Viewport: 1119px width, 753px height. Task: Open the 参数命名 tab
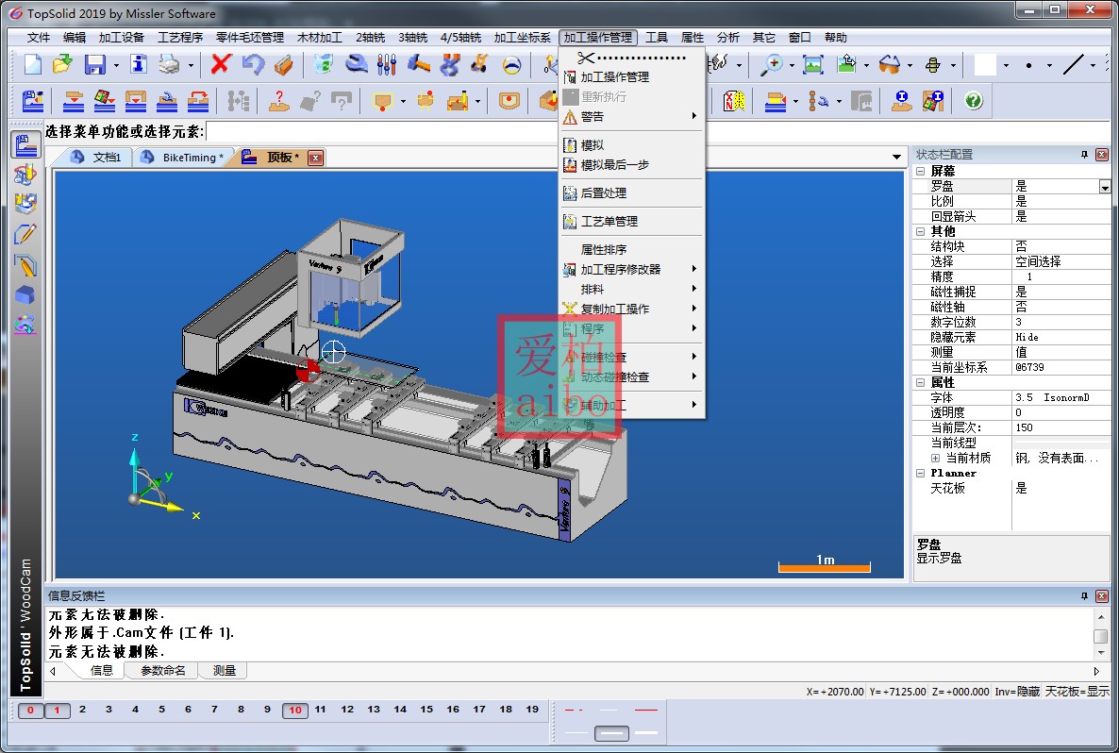[x=163, y=670]
